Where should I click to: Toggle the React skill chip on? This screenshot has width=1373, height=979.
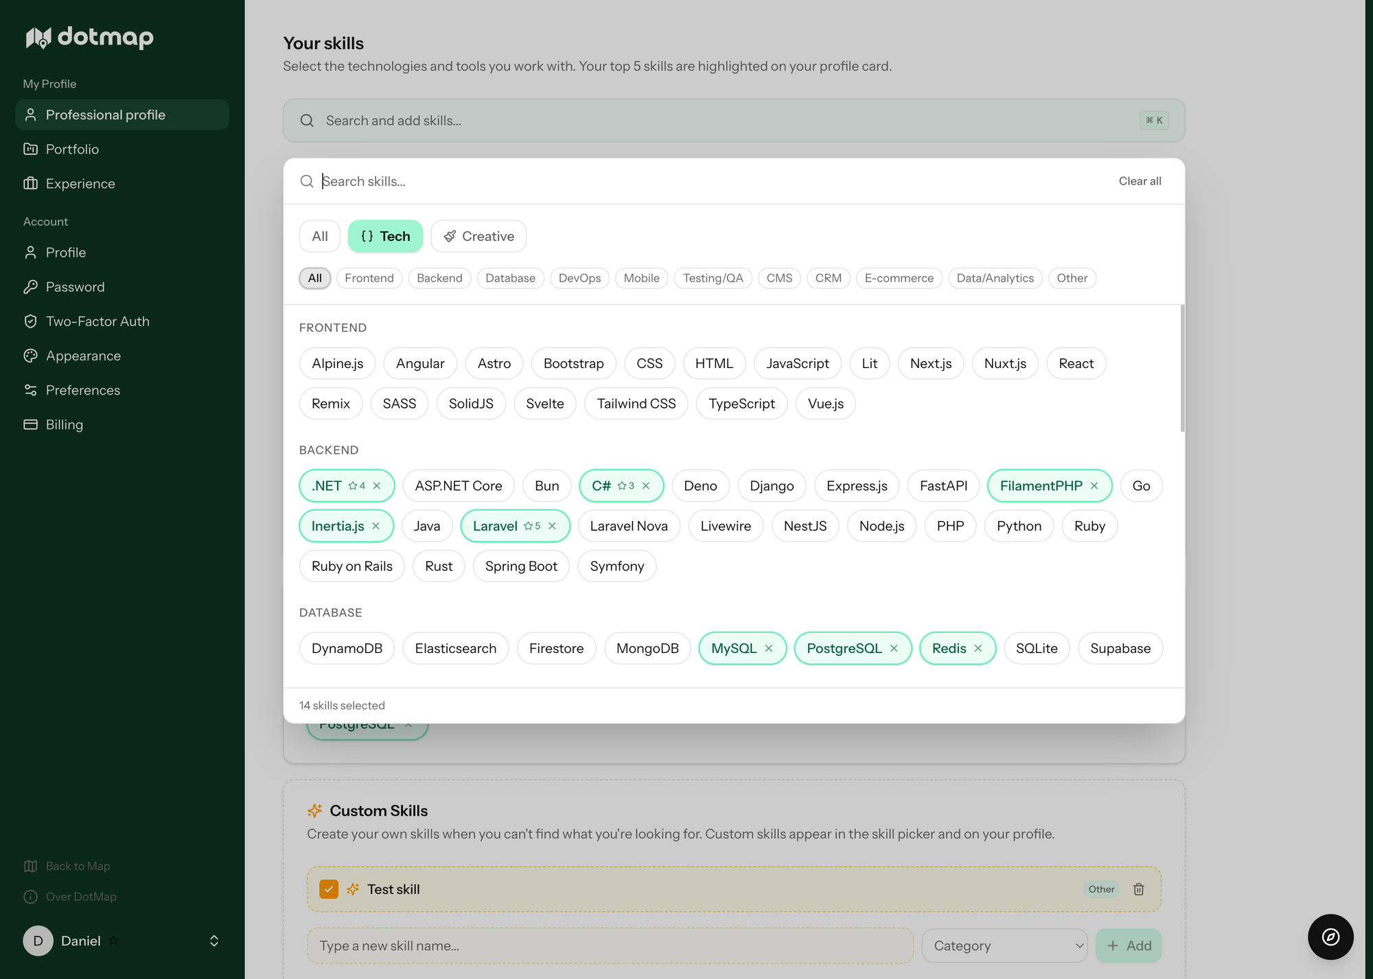(x=1076, y=363)
